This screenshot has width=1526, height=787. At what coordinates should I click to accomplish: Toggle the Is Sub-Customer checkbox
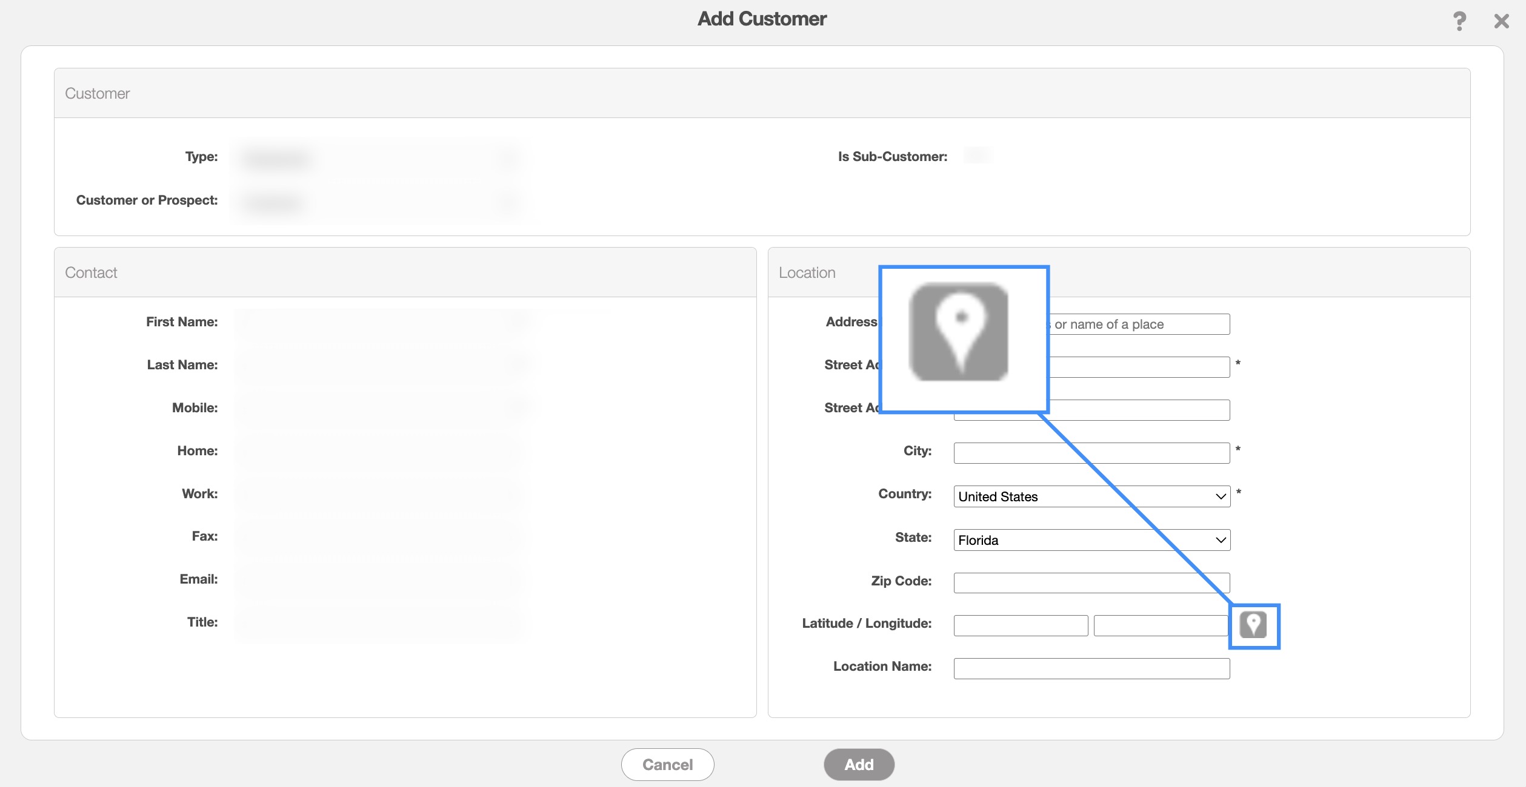(x=977, y=156)
